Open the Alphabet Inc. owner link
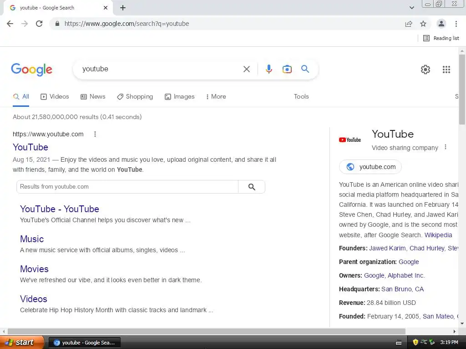 point(406,275)
